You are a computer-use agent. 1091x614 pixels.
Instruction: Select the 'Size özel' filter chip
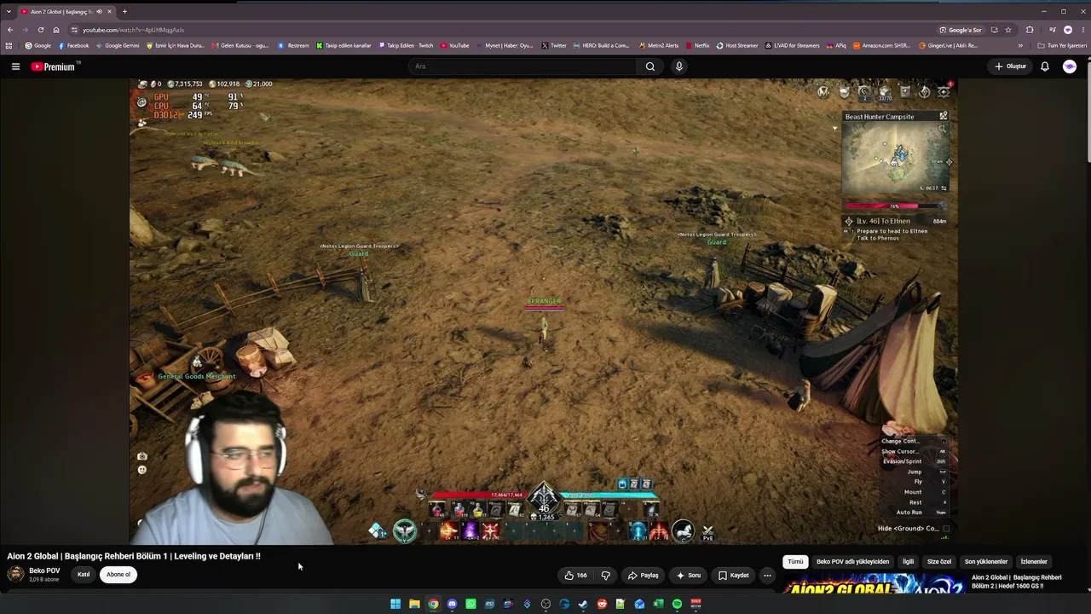pos(939,562)
